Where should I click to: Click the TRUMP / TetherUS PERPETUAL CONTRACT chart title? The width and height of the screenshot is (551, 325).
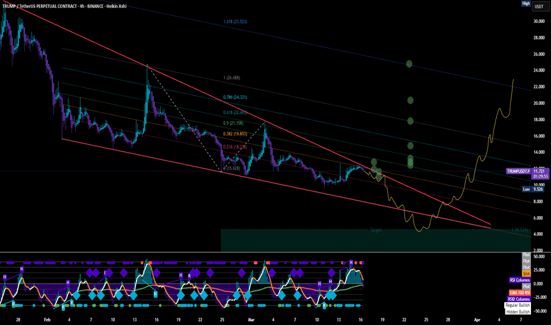click(64, 6)
